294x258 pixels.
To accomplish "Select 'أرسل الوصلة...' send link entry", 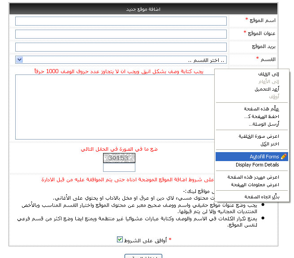I will 251,124.
